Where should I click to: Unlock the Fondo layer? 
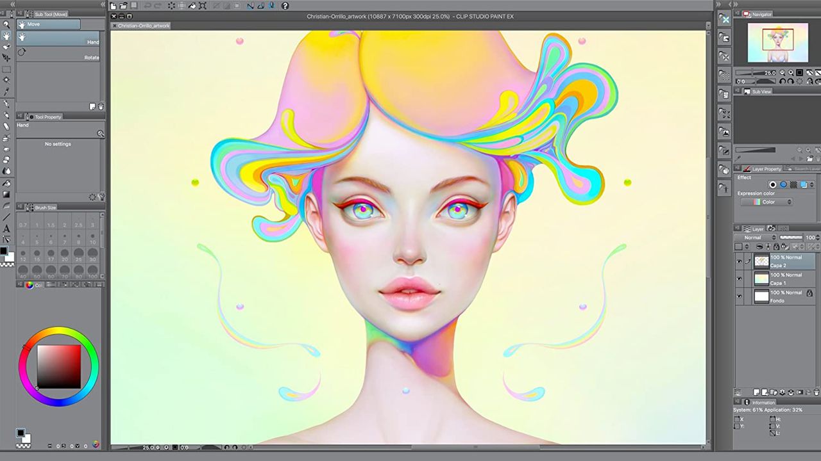click(809, 293)
